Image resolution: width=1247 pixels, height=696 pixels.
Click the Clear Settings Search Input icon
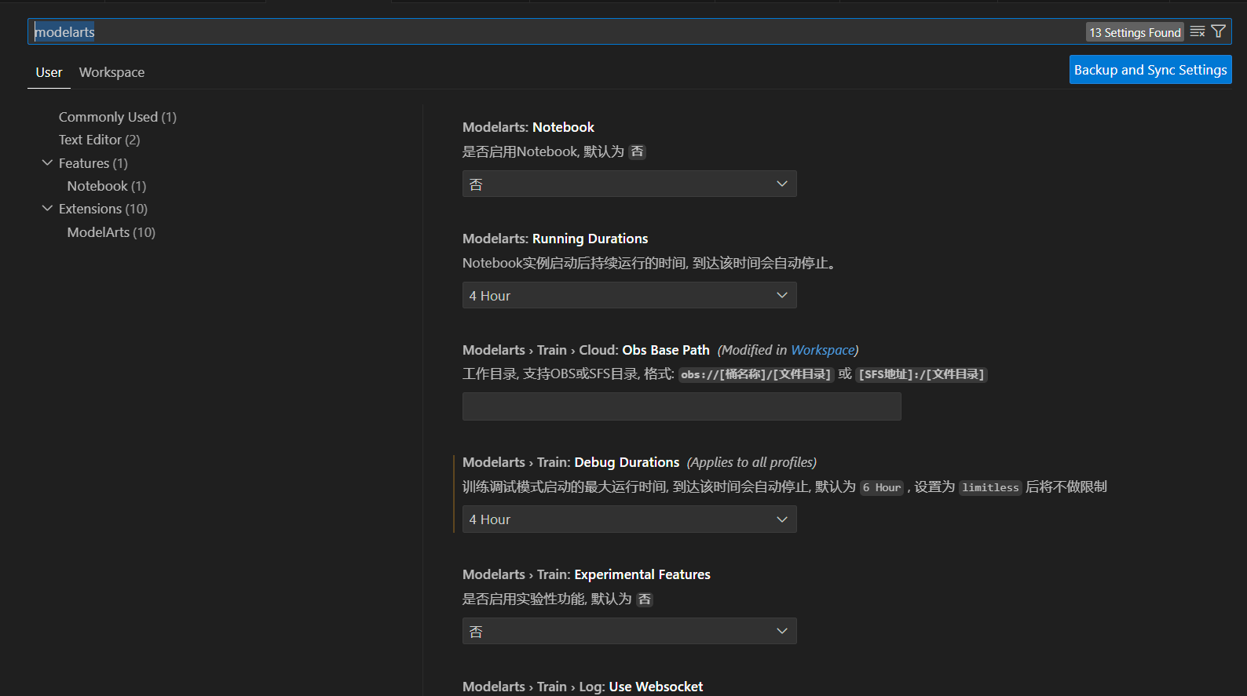tap(1198, 31)
